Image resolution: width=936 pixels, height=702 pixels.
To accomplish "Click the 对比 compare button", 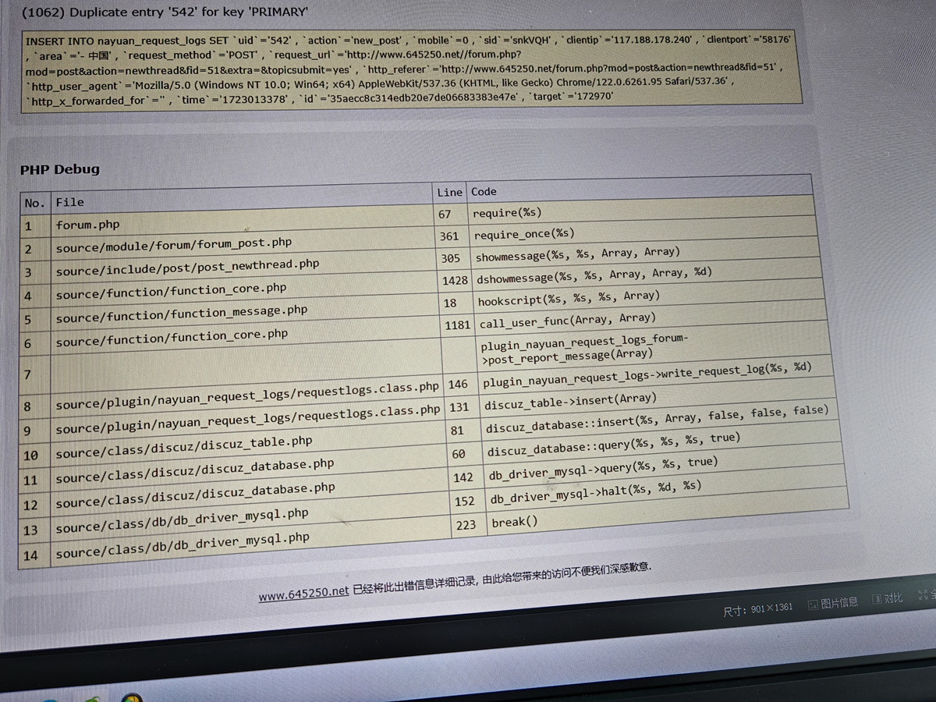I will 888,599.
